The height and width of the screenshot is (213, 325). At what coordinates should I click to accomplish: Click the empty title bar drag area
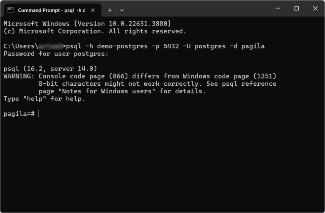pyautogui.click(x=195, y=8)
